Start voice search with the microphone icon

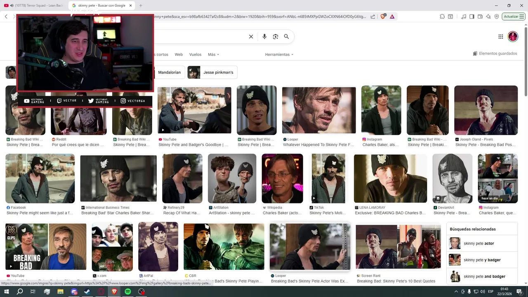coord(264,37)
